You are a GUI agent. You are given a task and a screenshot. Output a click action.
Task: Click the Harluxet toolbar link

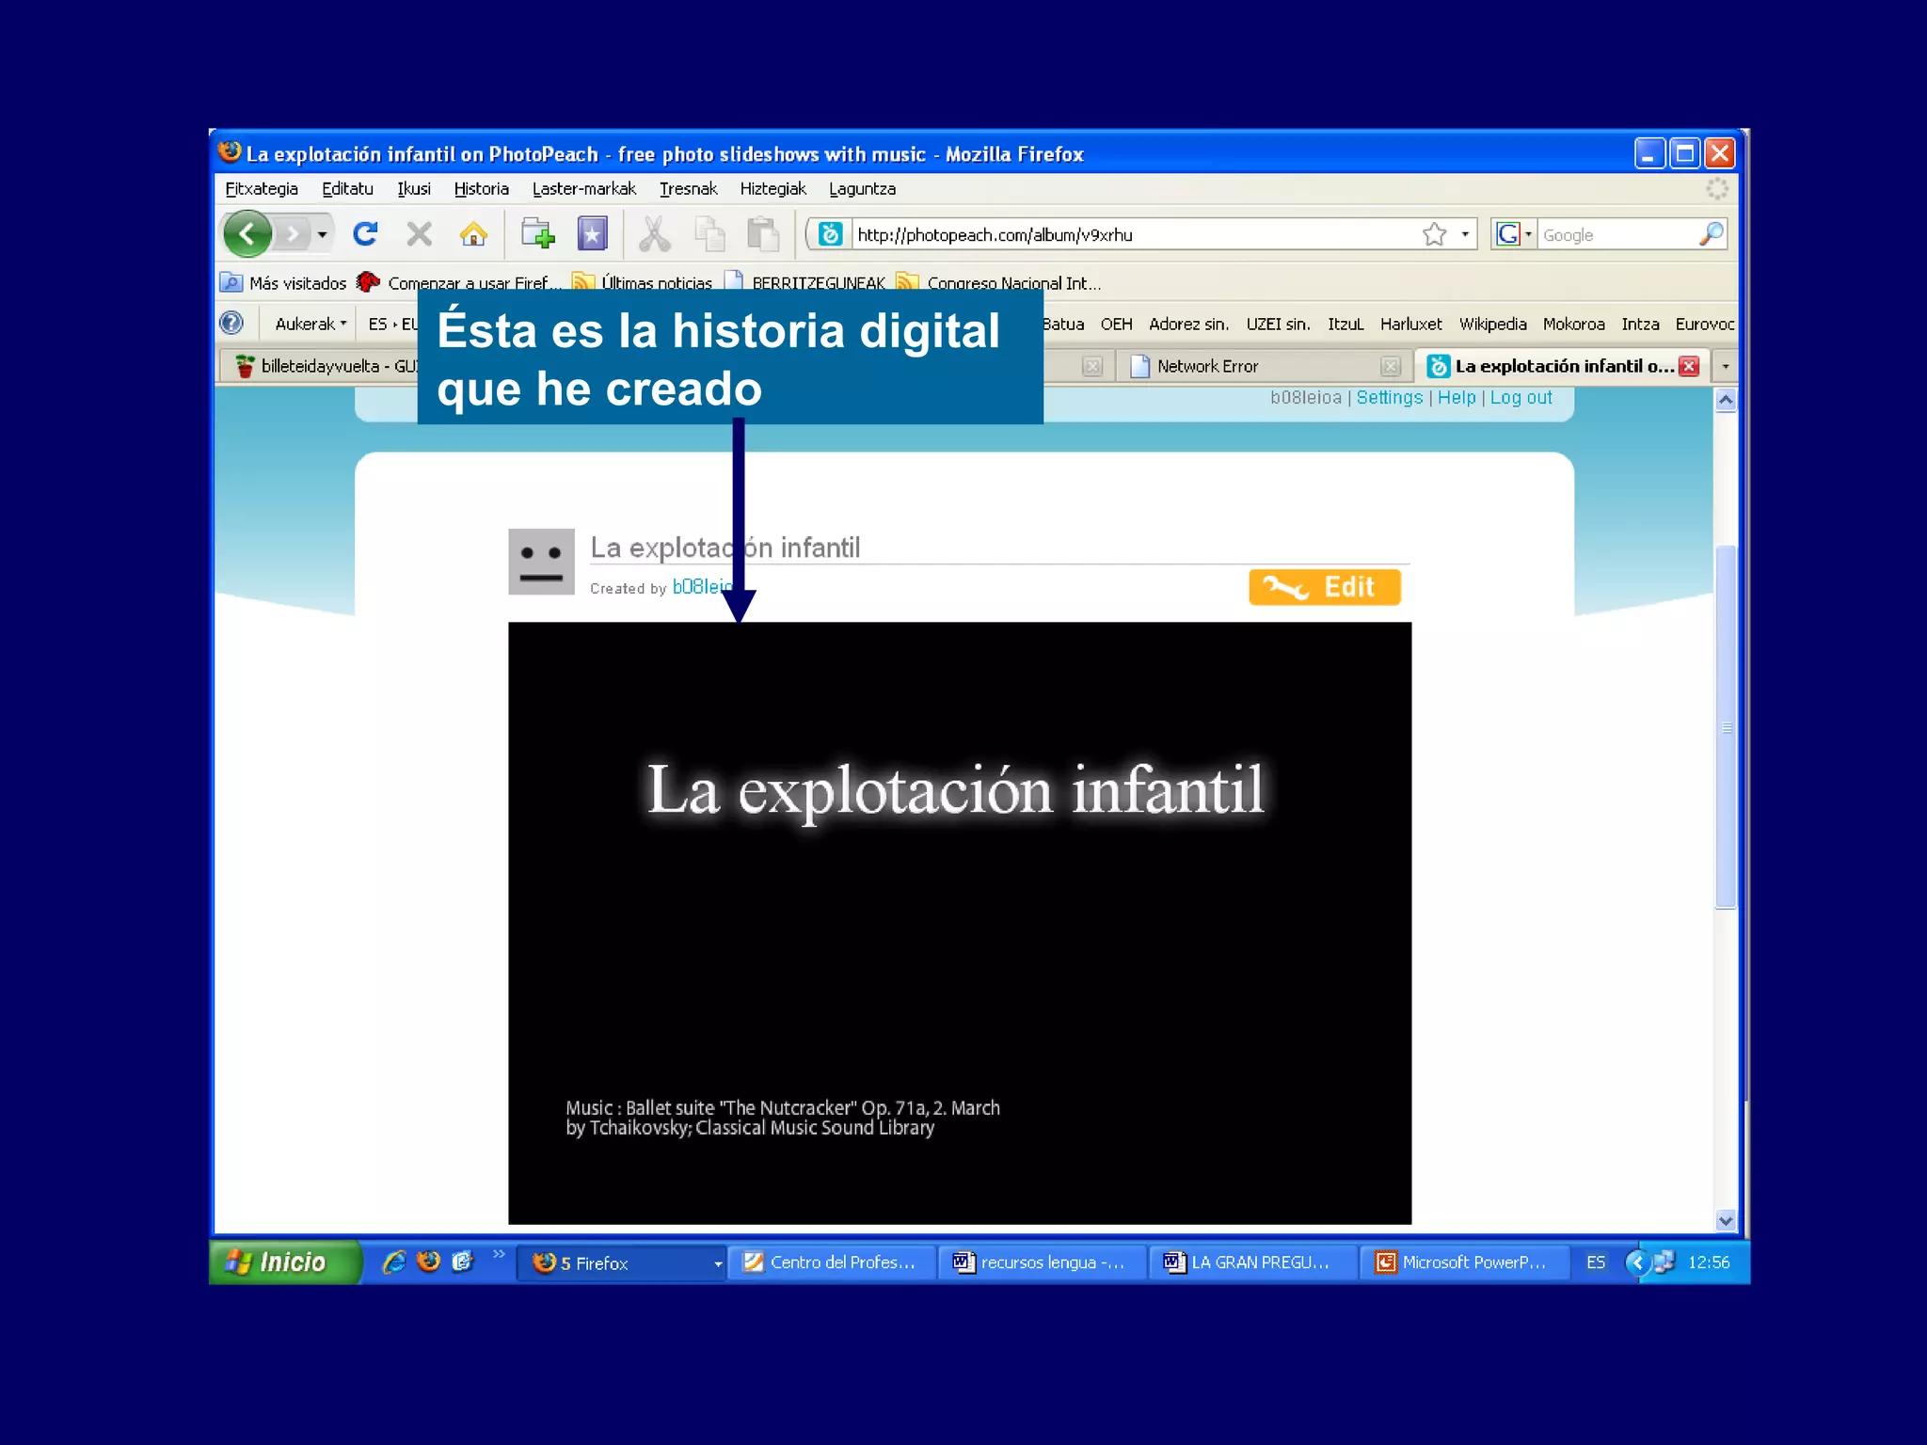pos(1410,324)
